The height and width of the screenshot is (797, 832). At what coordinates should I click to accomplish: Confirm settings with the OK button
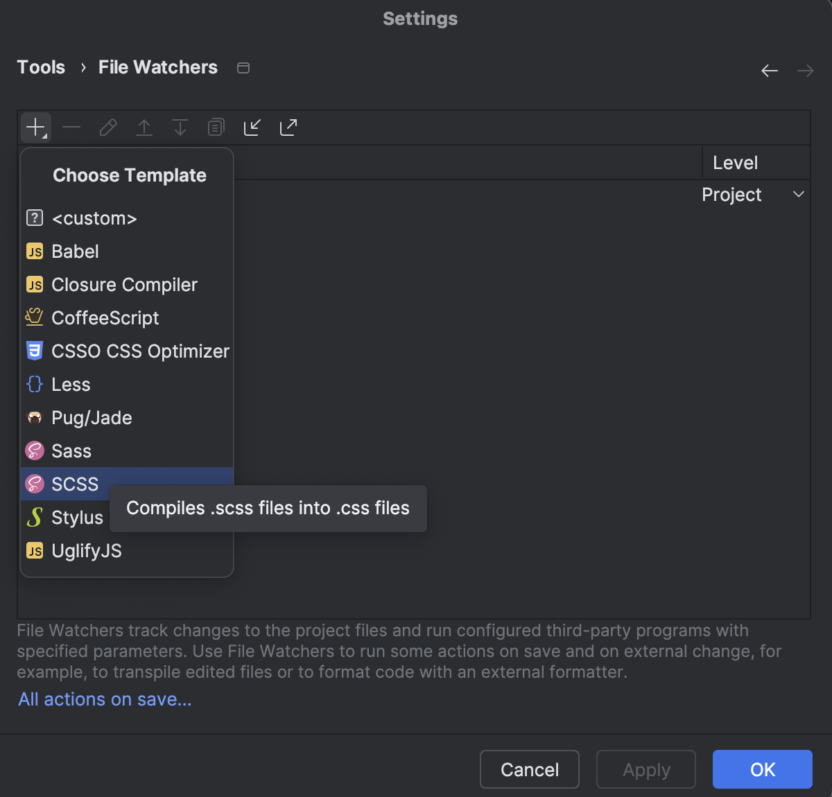pyautogui.click(x=762, y=769)
